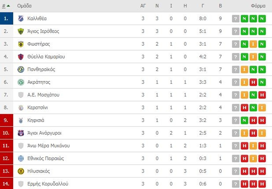The height and width of the screenshot is (189, 272).
Task: Click the Ηλυσιακός yellow crest icon
Action: click(21, 171)
